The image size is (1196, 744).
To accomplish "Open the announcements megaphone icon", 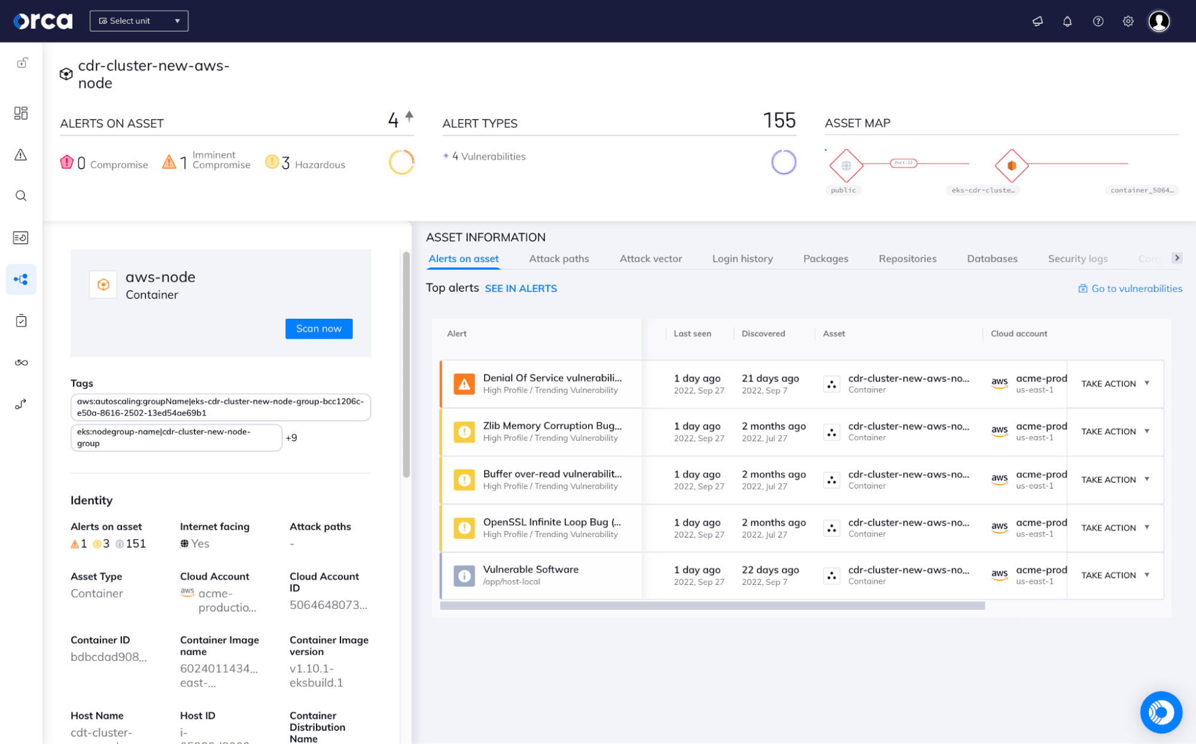I will (x=1037, y=21).
